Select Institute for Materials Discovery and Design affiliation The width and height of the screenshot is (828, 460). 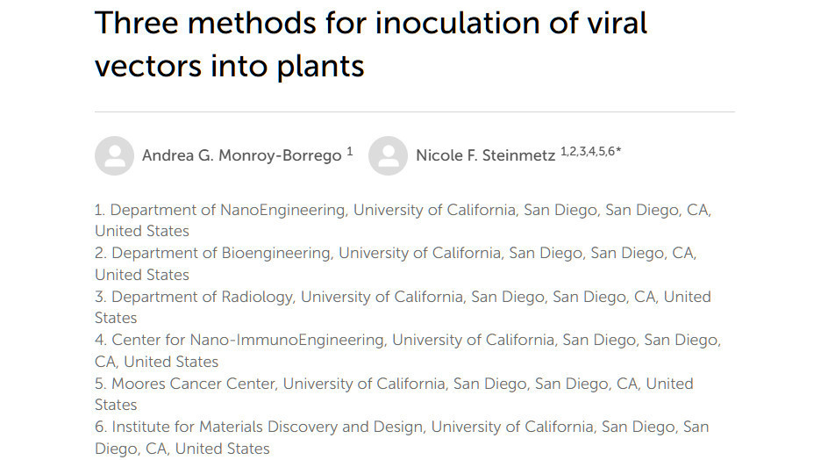(x=402, y=437)
